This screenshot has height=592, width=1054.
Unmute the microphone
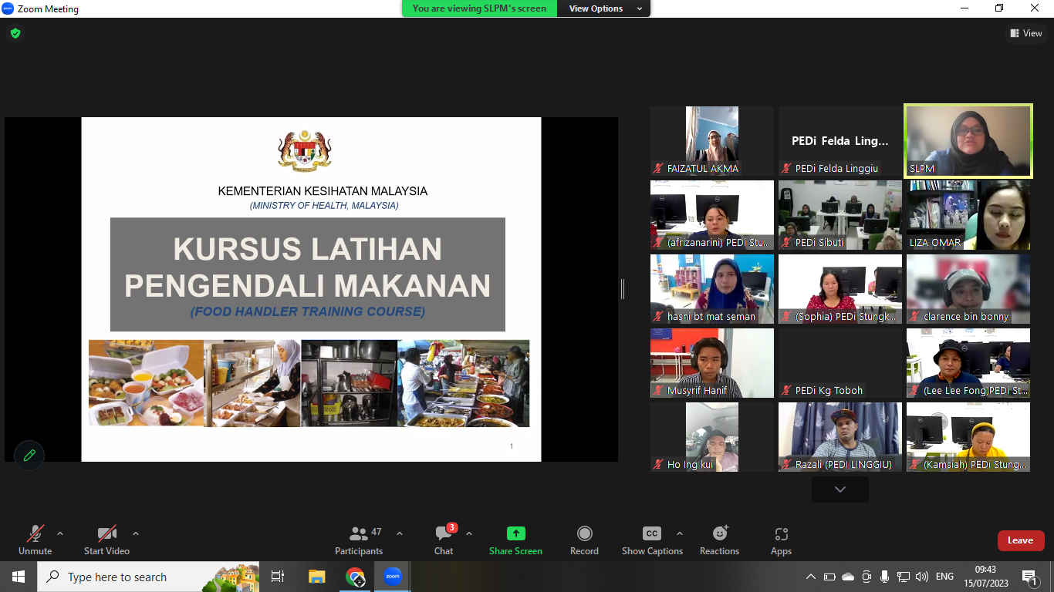[x=35, y=533]
